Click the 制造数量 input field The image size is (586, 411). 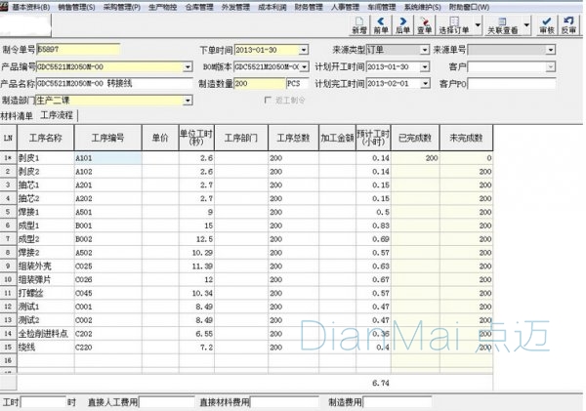[x=260, y=84]
